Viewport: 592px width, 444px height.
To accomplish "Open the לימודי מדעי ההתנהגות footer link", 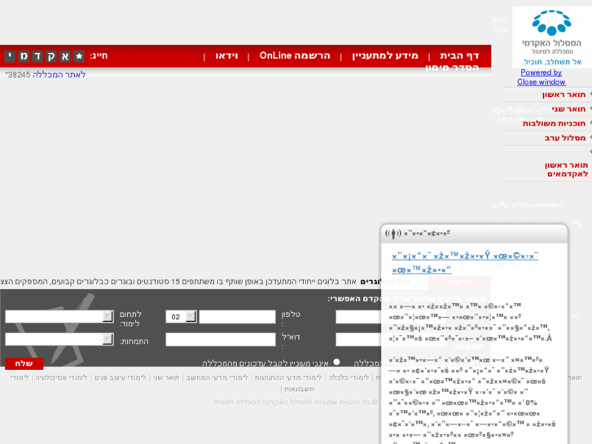I will pyautogui.click(x=288, y=377).
